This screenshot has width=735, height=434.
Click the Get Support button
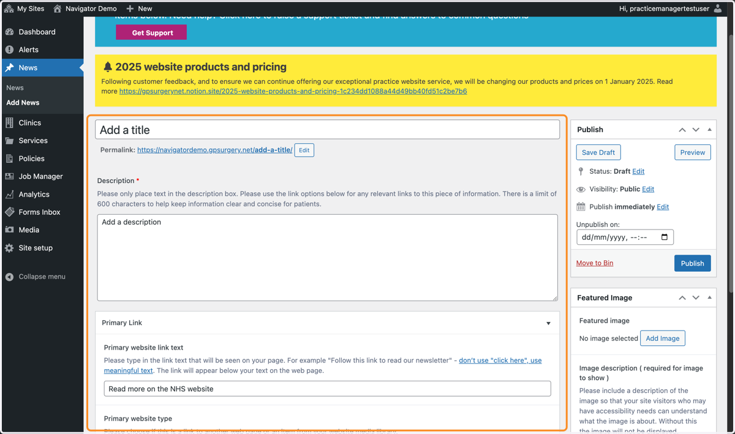(x=151, y=32)
